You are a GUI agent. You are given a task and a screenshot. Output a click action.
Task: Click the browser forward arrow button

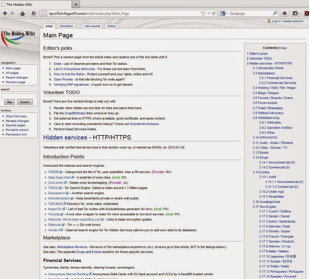pyautogui.click(x=12, y=13)
